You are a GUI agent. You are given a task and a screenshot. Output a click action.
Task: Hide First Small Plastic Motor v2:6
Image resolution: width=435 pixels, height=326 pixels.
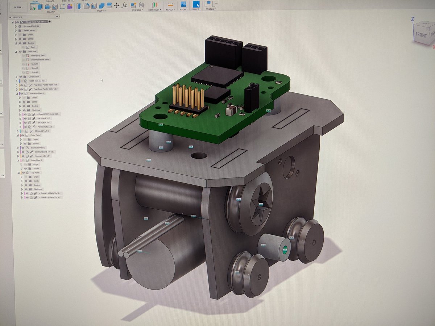point(21,85)
